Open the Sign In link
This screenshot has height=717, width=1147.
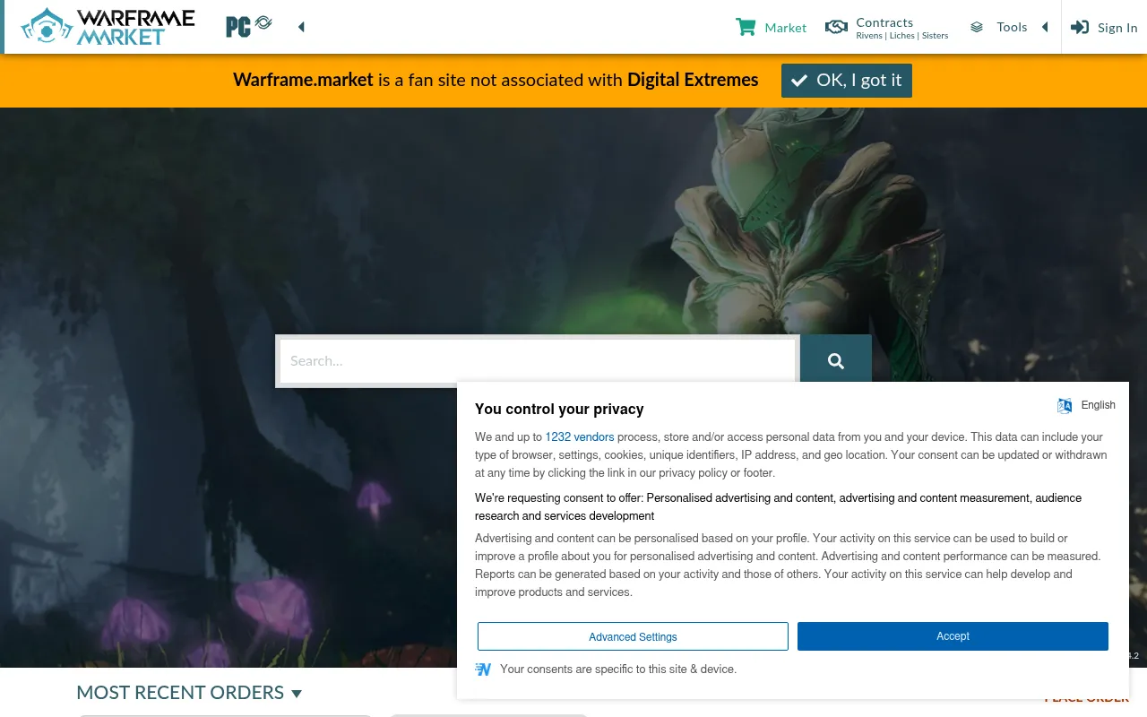1117,28
